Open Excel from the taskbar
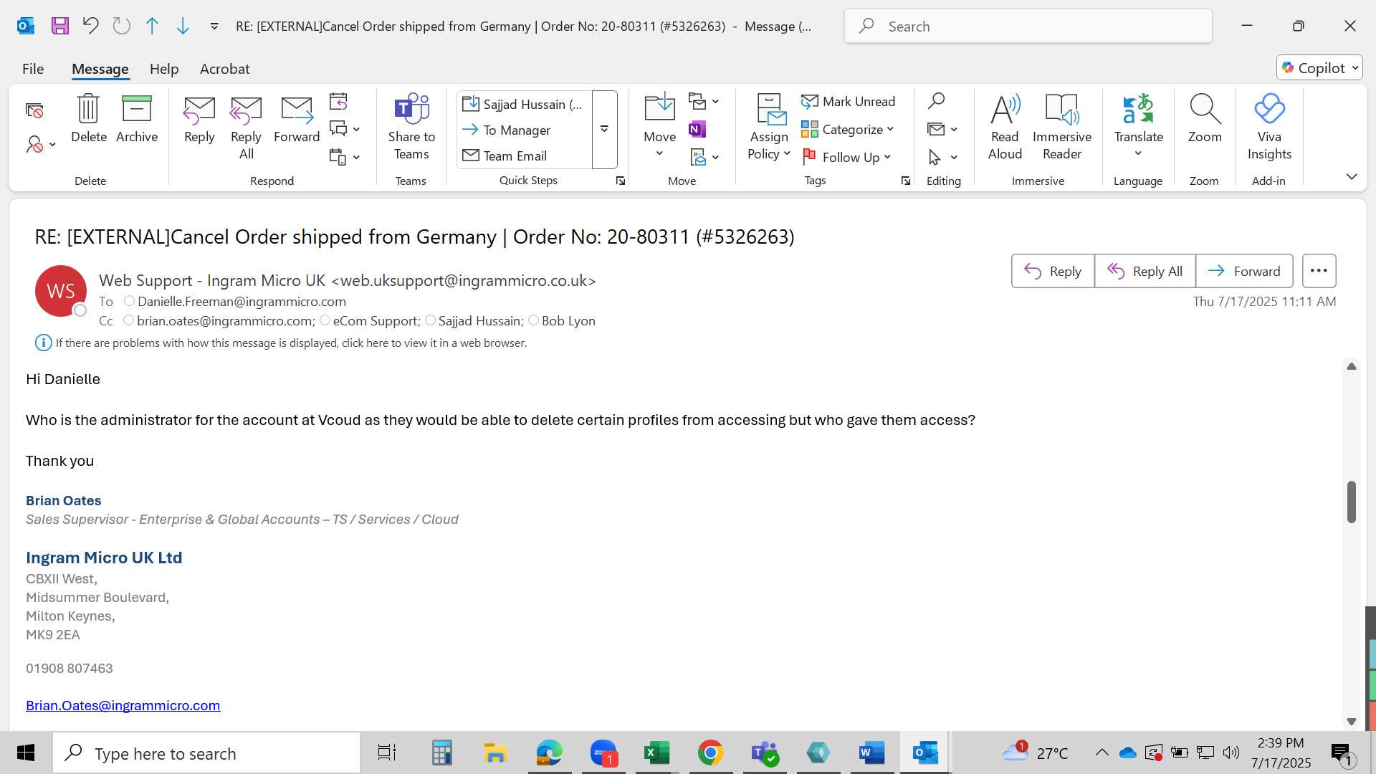1376x774 pixels. (x=656, y=752)
